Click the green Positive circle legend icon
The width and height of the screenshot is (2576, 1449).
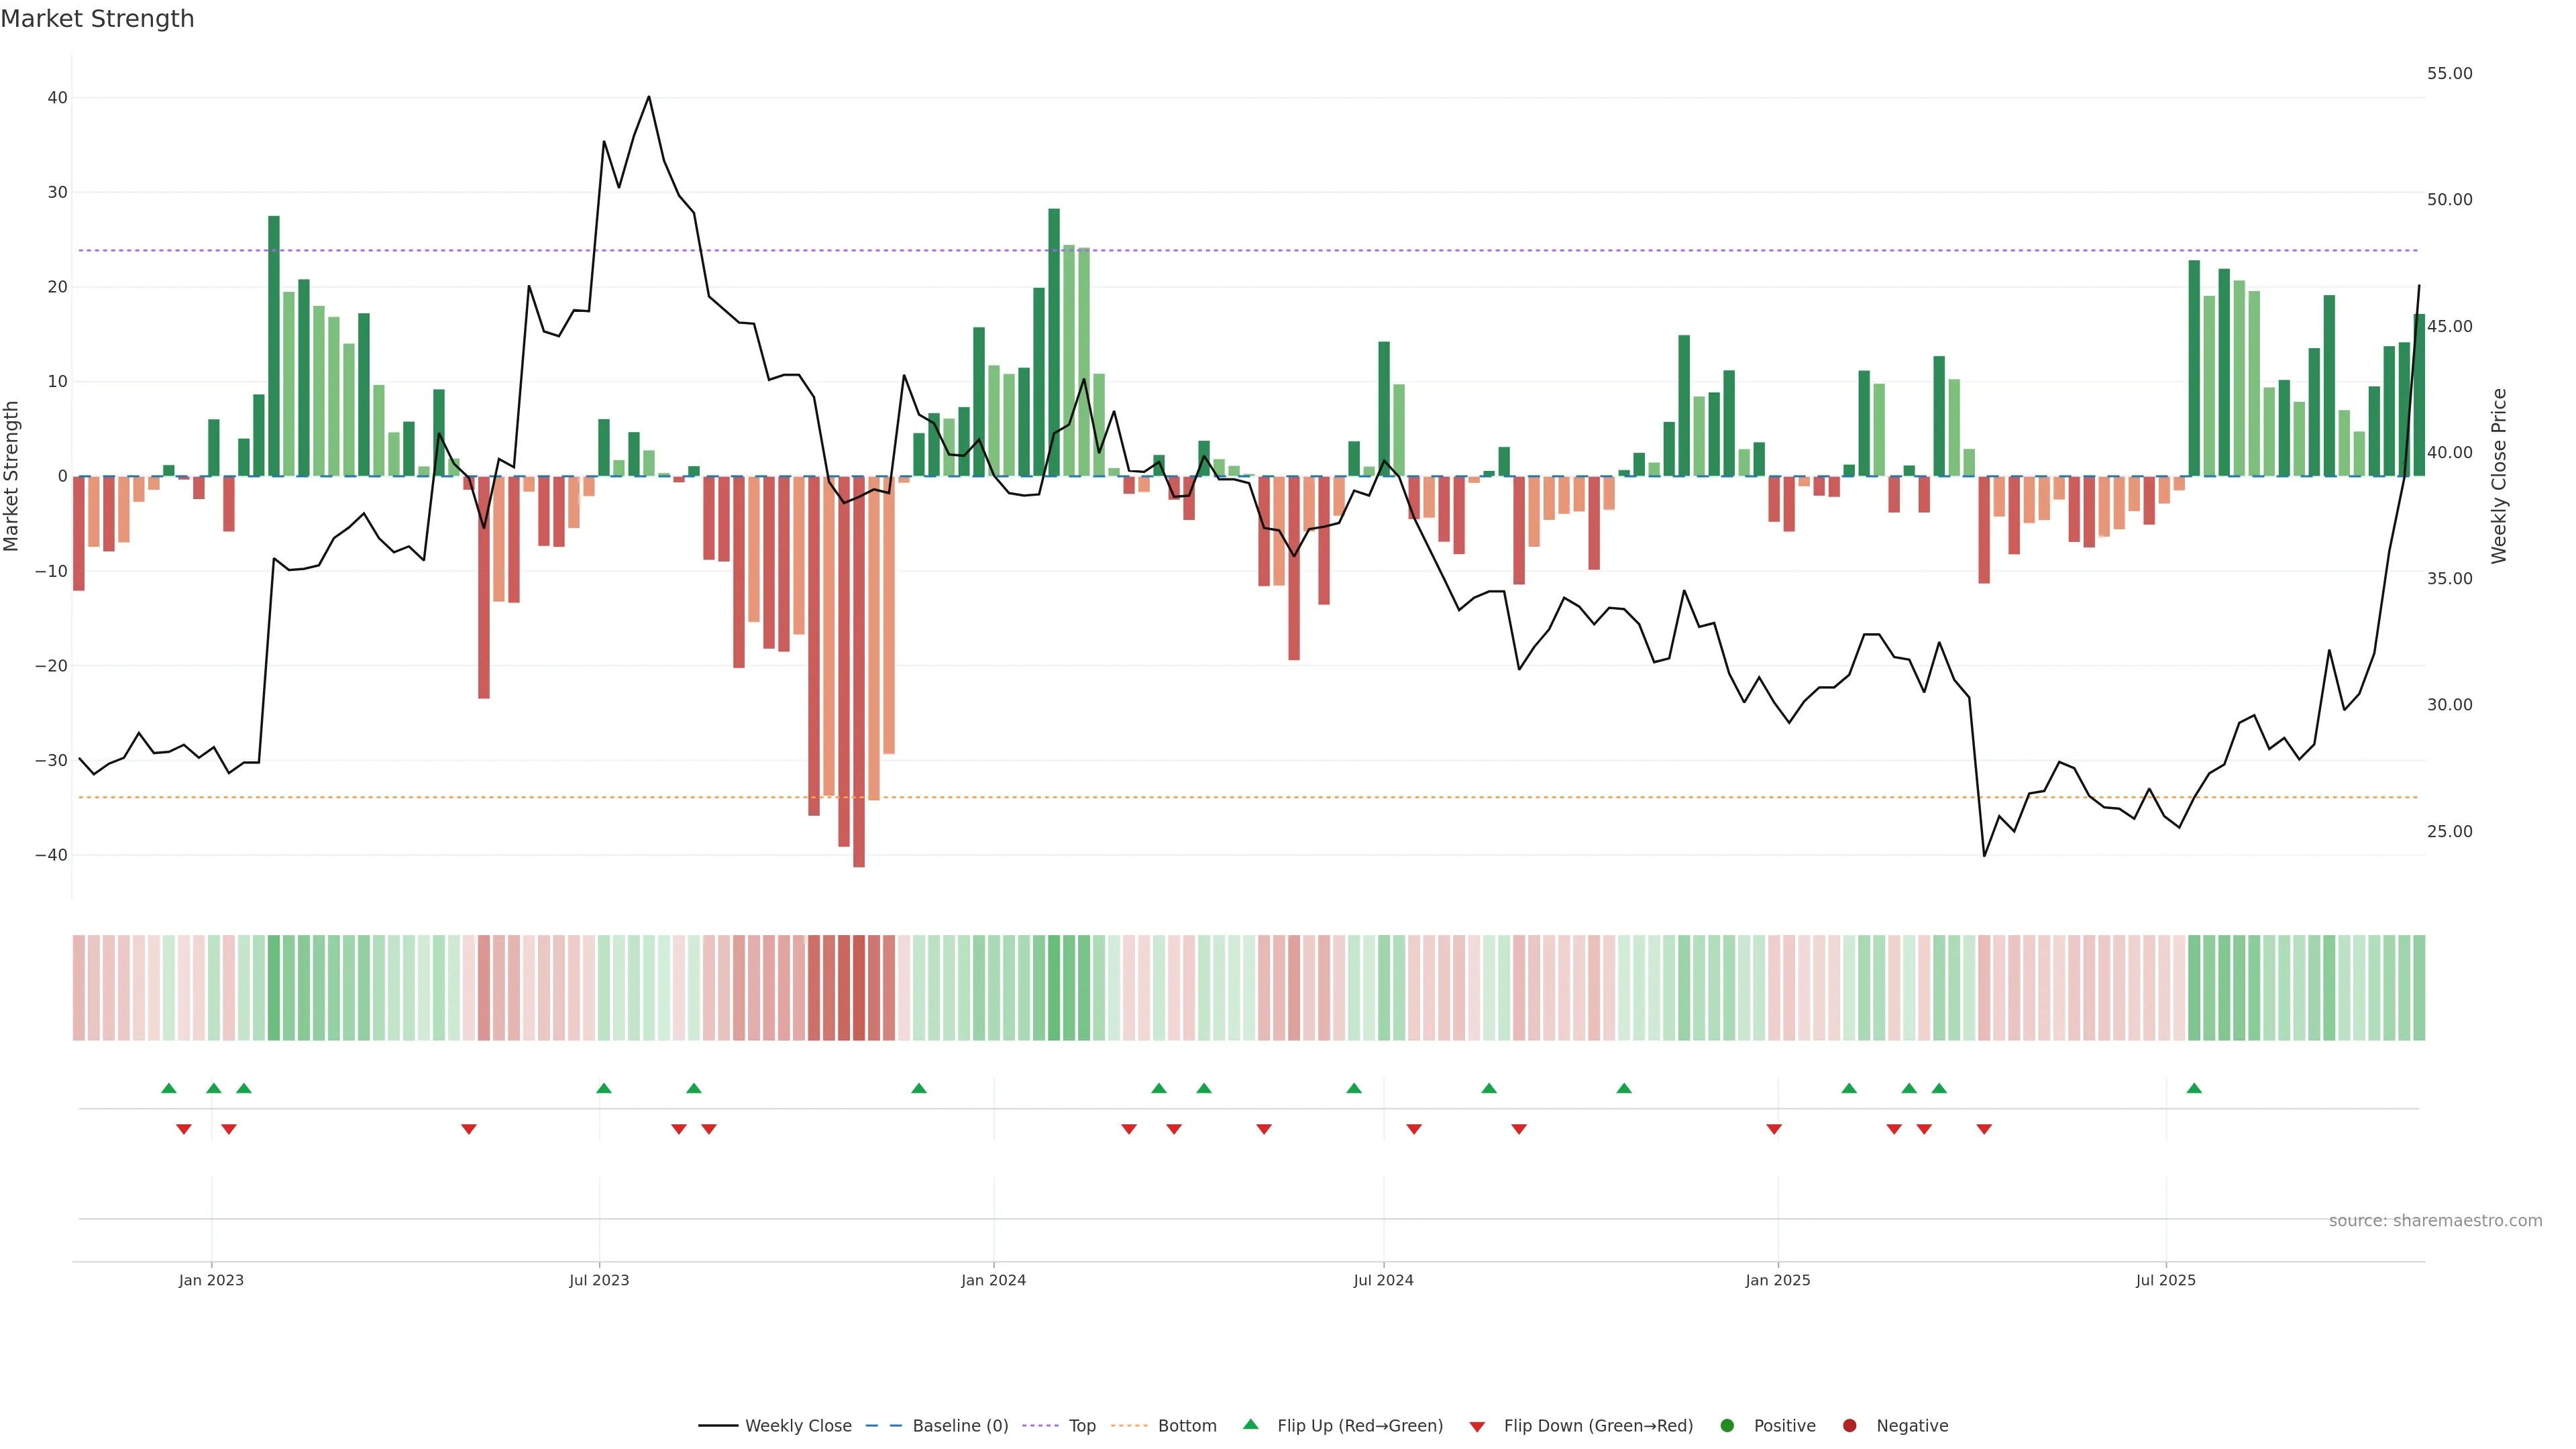1727,1425
